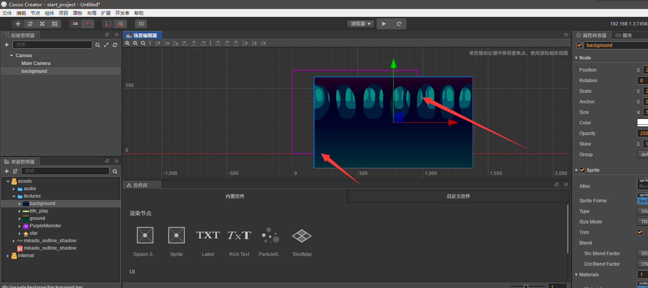648x288 pixels.
Task: Align selected nodes horizontal center
Action: (x=194, y=43)
